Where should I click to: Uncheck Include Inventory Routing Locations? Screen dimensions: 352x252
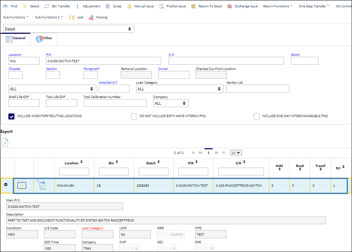(x=11, y=116)
